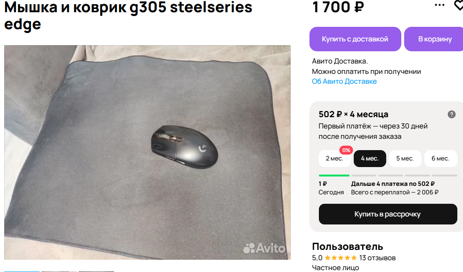Click Купить в рассрочку button
The width and height of the screenshot is (463, 272).
pyautogui.click(x=388, y=214)
